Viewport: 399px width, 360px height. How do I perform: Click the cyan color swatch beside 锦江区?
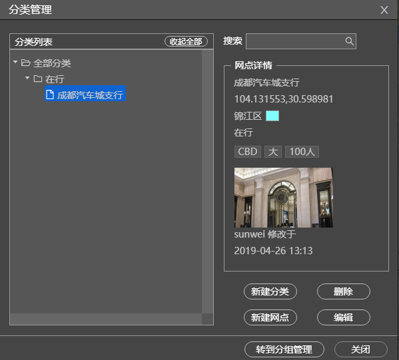pyautogui.click(x=272, y=116)
